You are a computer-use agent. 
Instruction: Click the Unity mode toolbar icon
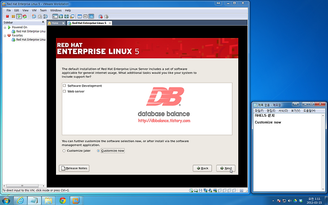[x=72, y=16]
